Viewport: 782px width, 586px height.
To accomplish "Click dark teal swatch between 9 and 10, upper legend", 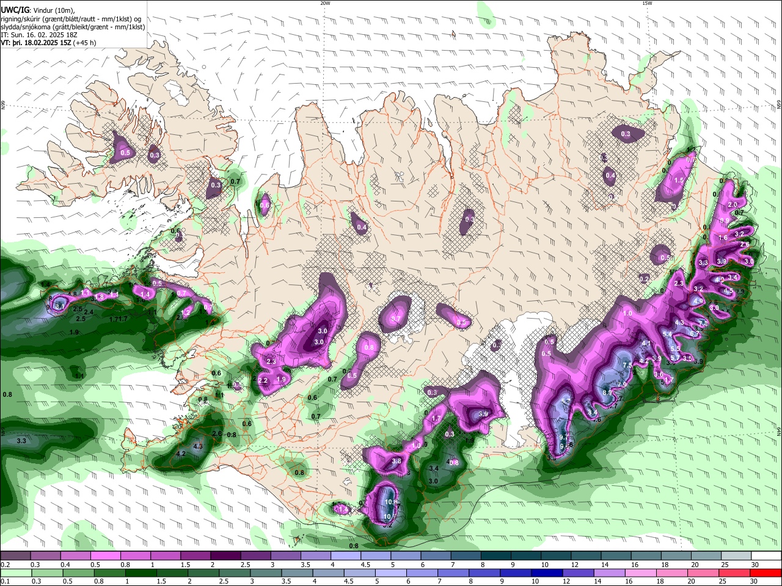I will (526, 555).
